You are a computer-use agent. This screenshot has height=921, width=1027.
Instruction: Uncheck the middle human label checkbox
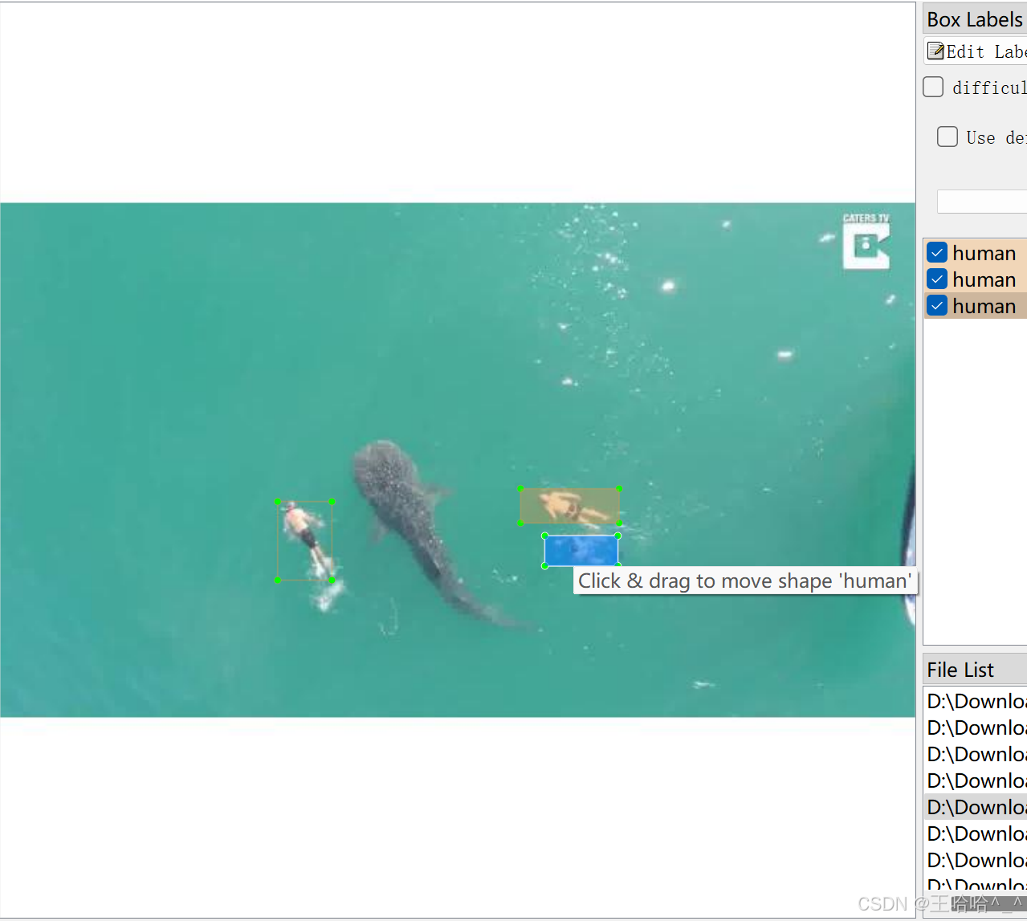tap(937, 279)
